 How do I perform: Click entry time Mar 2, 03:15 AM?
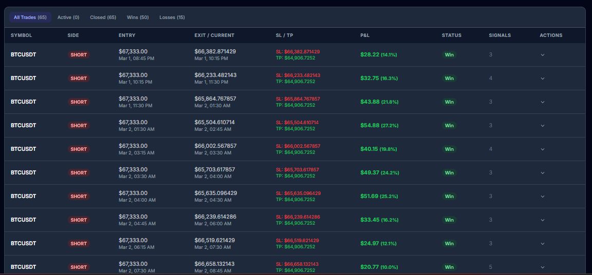click(x=136, y=153)
